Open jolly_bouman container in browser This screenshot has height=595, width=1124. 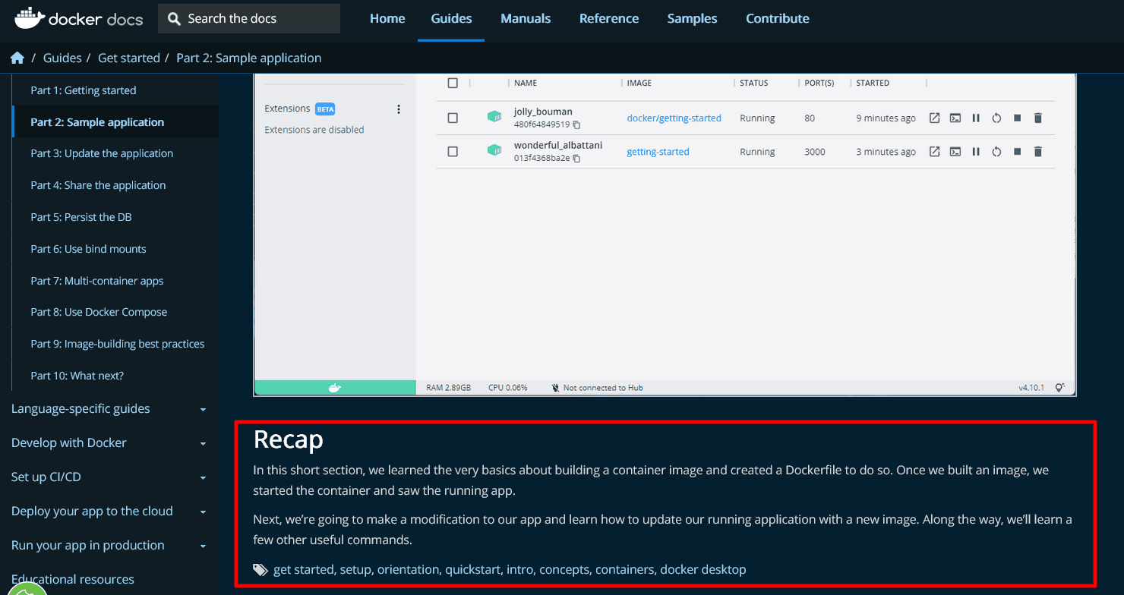coord(935,118)
